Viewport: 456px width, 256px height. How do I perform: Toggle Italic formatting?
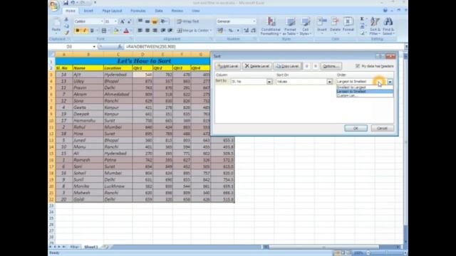coord(85,31)
